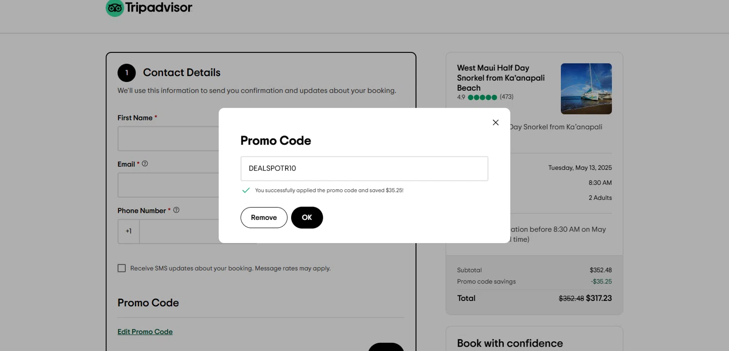This screenshot has height=351, width=729.
Task: Click the Phone Number input field
Action: [179, 231]
